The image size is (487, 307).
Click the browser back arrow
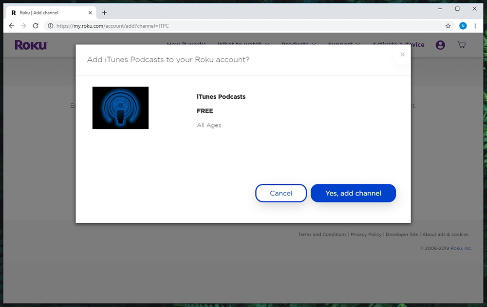coord(12,26)
